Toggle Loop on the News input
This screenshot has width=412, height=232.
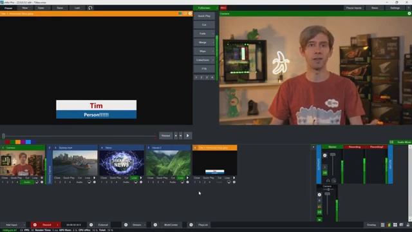click(135, 178)
